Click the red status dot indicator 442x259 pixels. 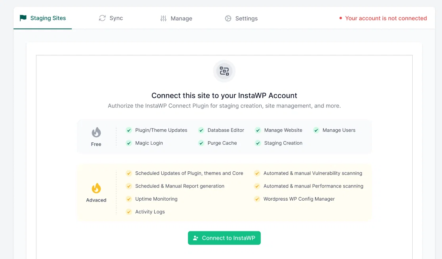click(341, 18)
